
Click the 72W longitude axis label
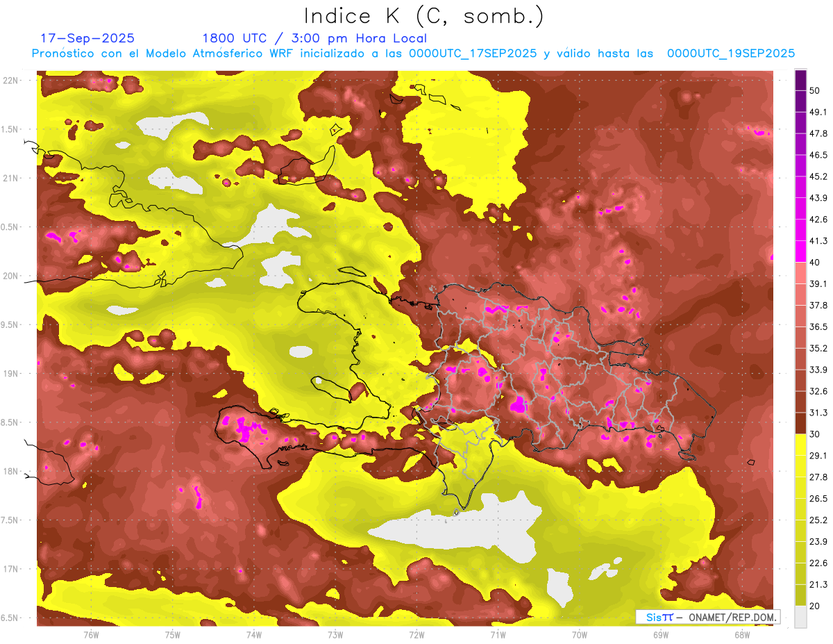(416, 634)
